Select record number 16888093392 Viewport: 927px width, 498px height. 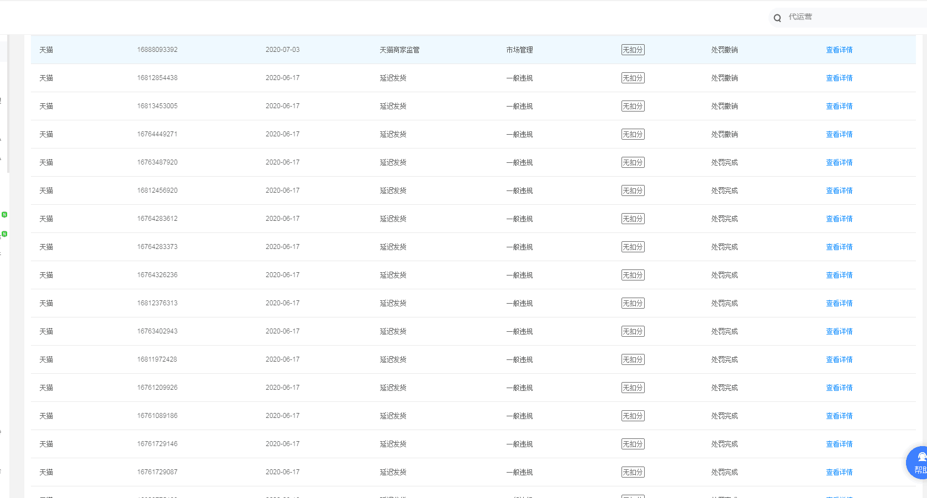(157, 50)
